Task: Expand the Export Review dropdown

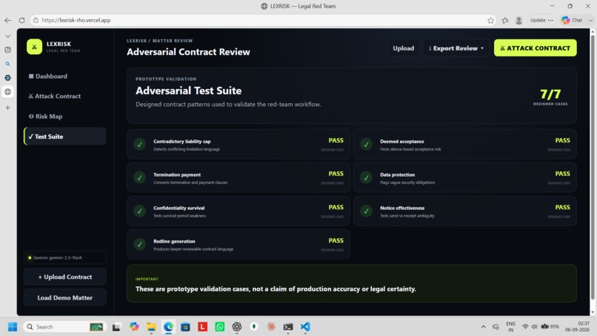Action: 456,48
